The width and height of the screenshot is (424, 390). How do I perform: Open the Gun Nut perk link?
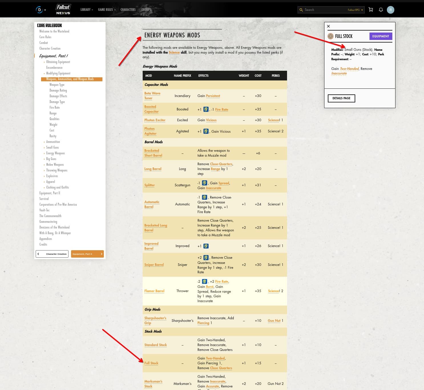(x=274, y=321)
